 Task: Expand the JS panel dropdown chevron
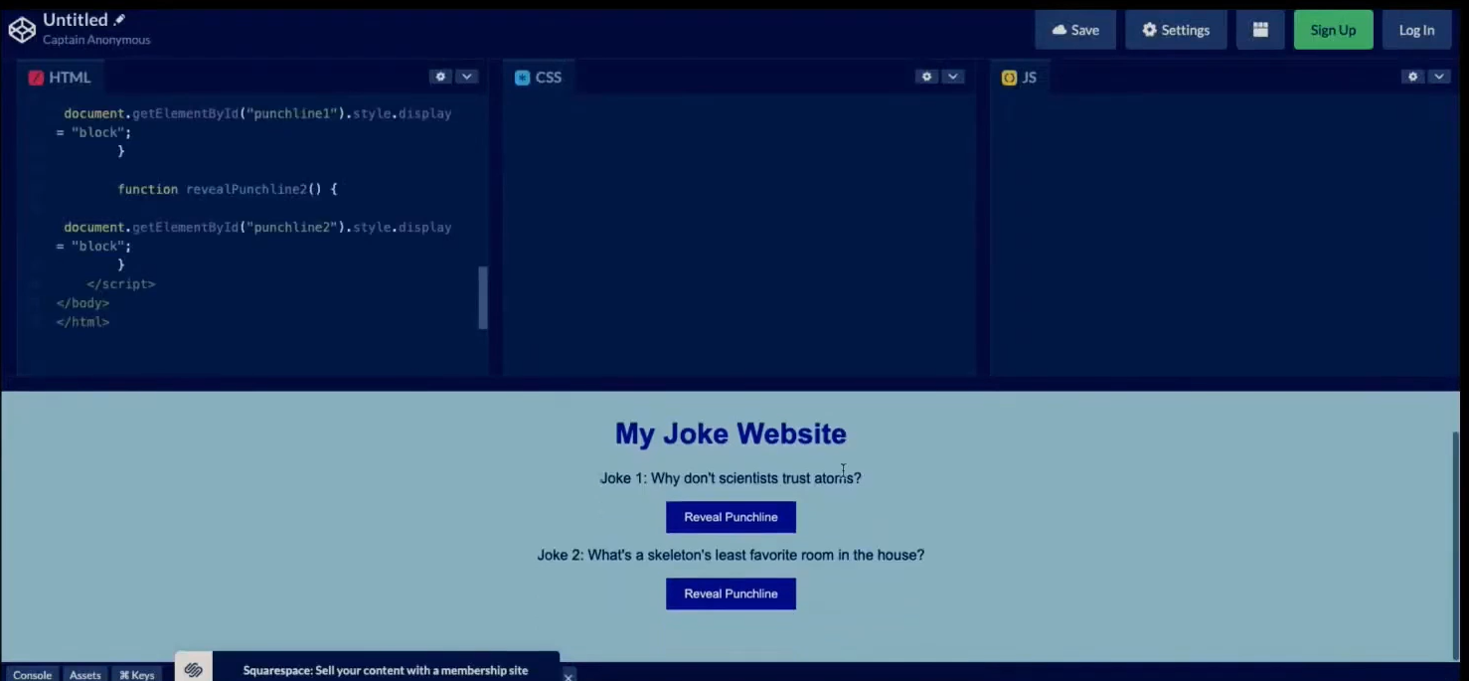1438,77
